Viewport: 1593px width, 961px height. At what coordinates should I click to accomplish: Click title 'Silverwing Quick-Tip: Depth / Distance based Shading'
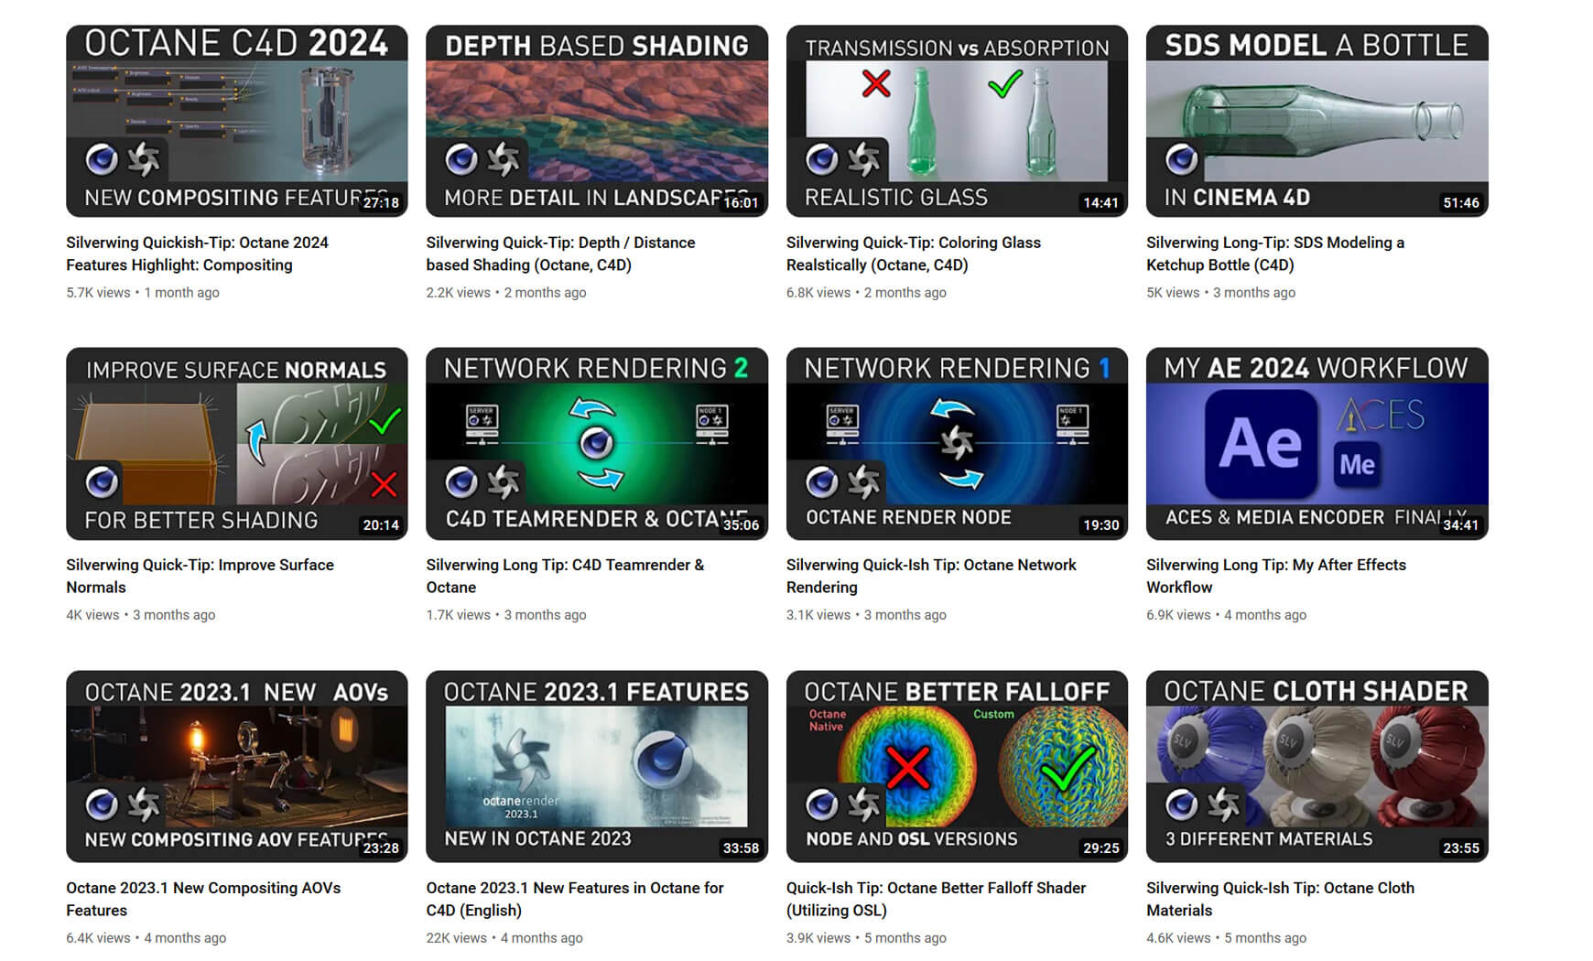pyautogui.click(x=560, y=254)
